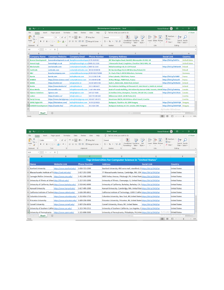Open General number format dropdown in Web development Companies window
224x290 pixels.
point(120,37)
